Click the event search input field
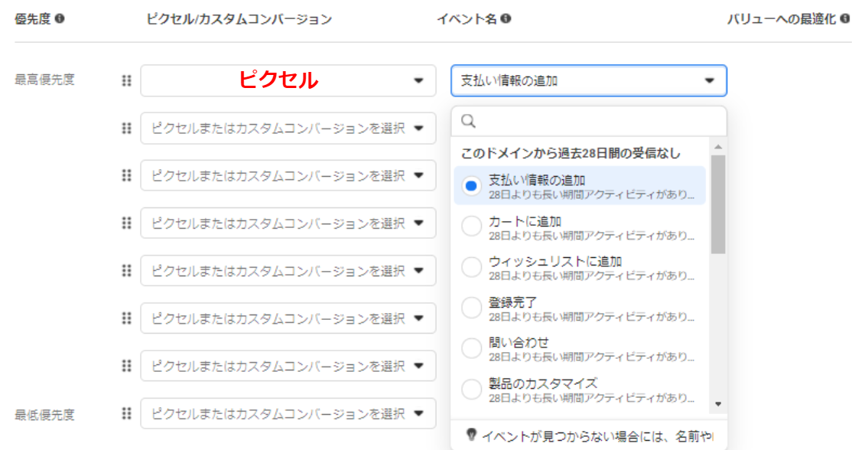This screenshot has width=852, height=450. click(x=588, y=121)
